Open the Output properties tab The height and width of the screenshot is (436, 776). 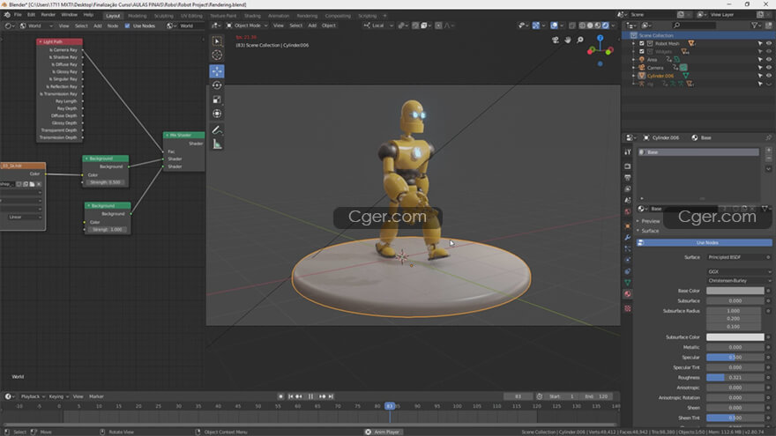(628, 178)
